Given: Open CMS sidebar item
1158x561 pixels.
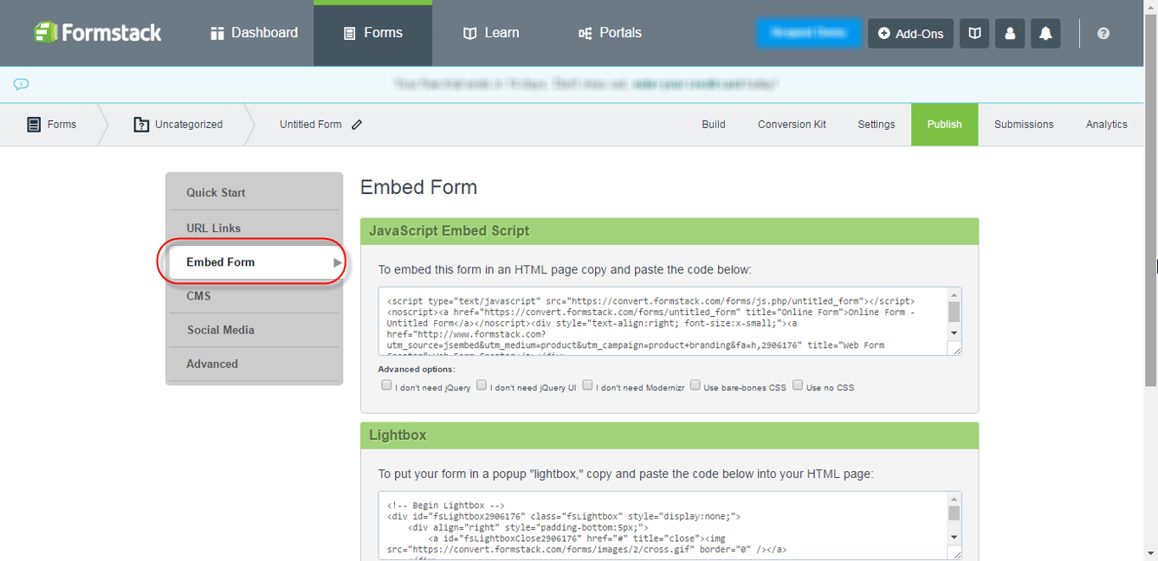Looking at the screenshot, I should click(254, 296).
